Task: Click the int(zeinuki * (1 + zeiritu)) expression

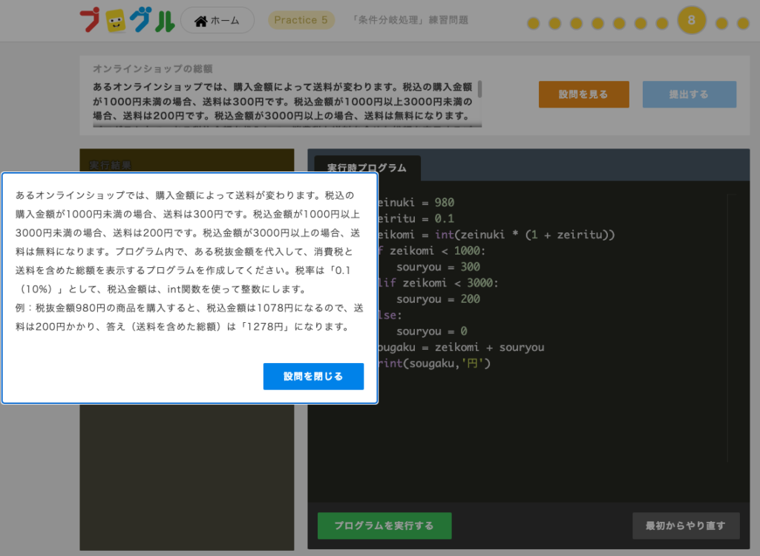Action: click(x=525, y=235)
